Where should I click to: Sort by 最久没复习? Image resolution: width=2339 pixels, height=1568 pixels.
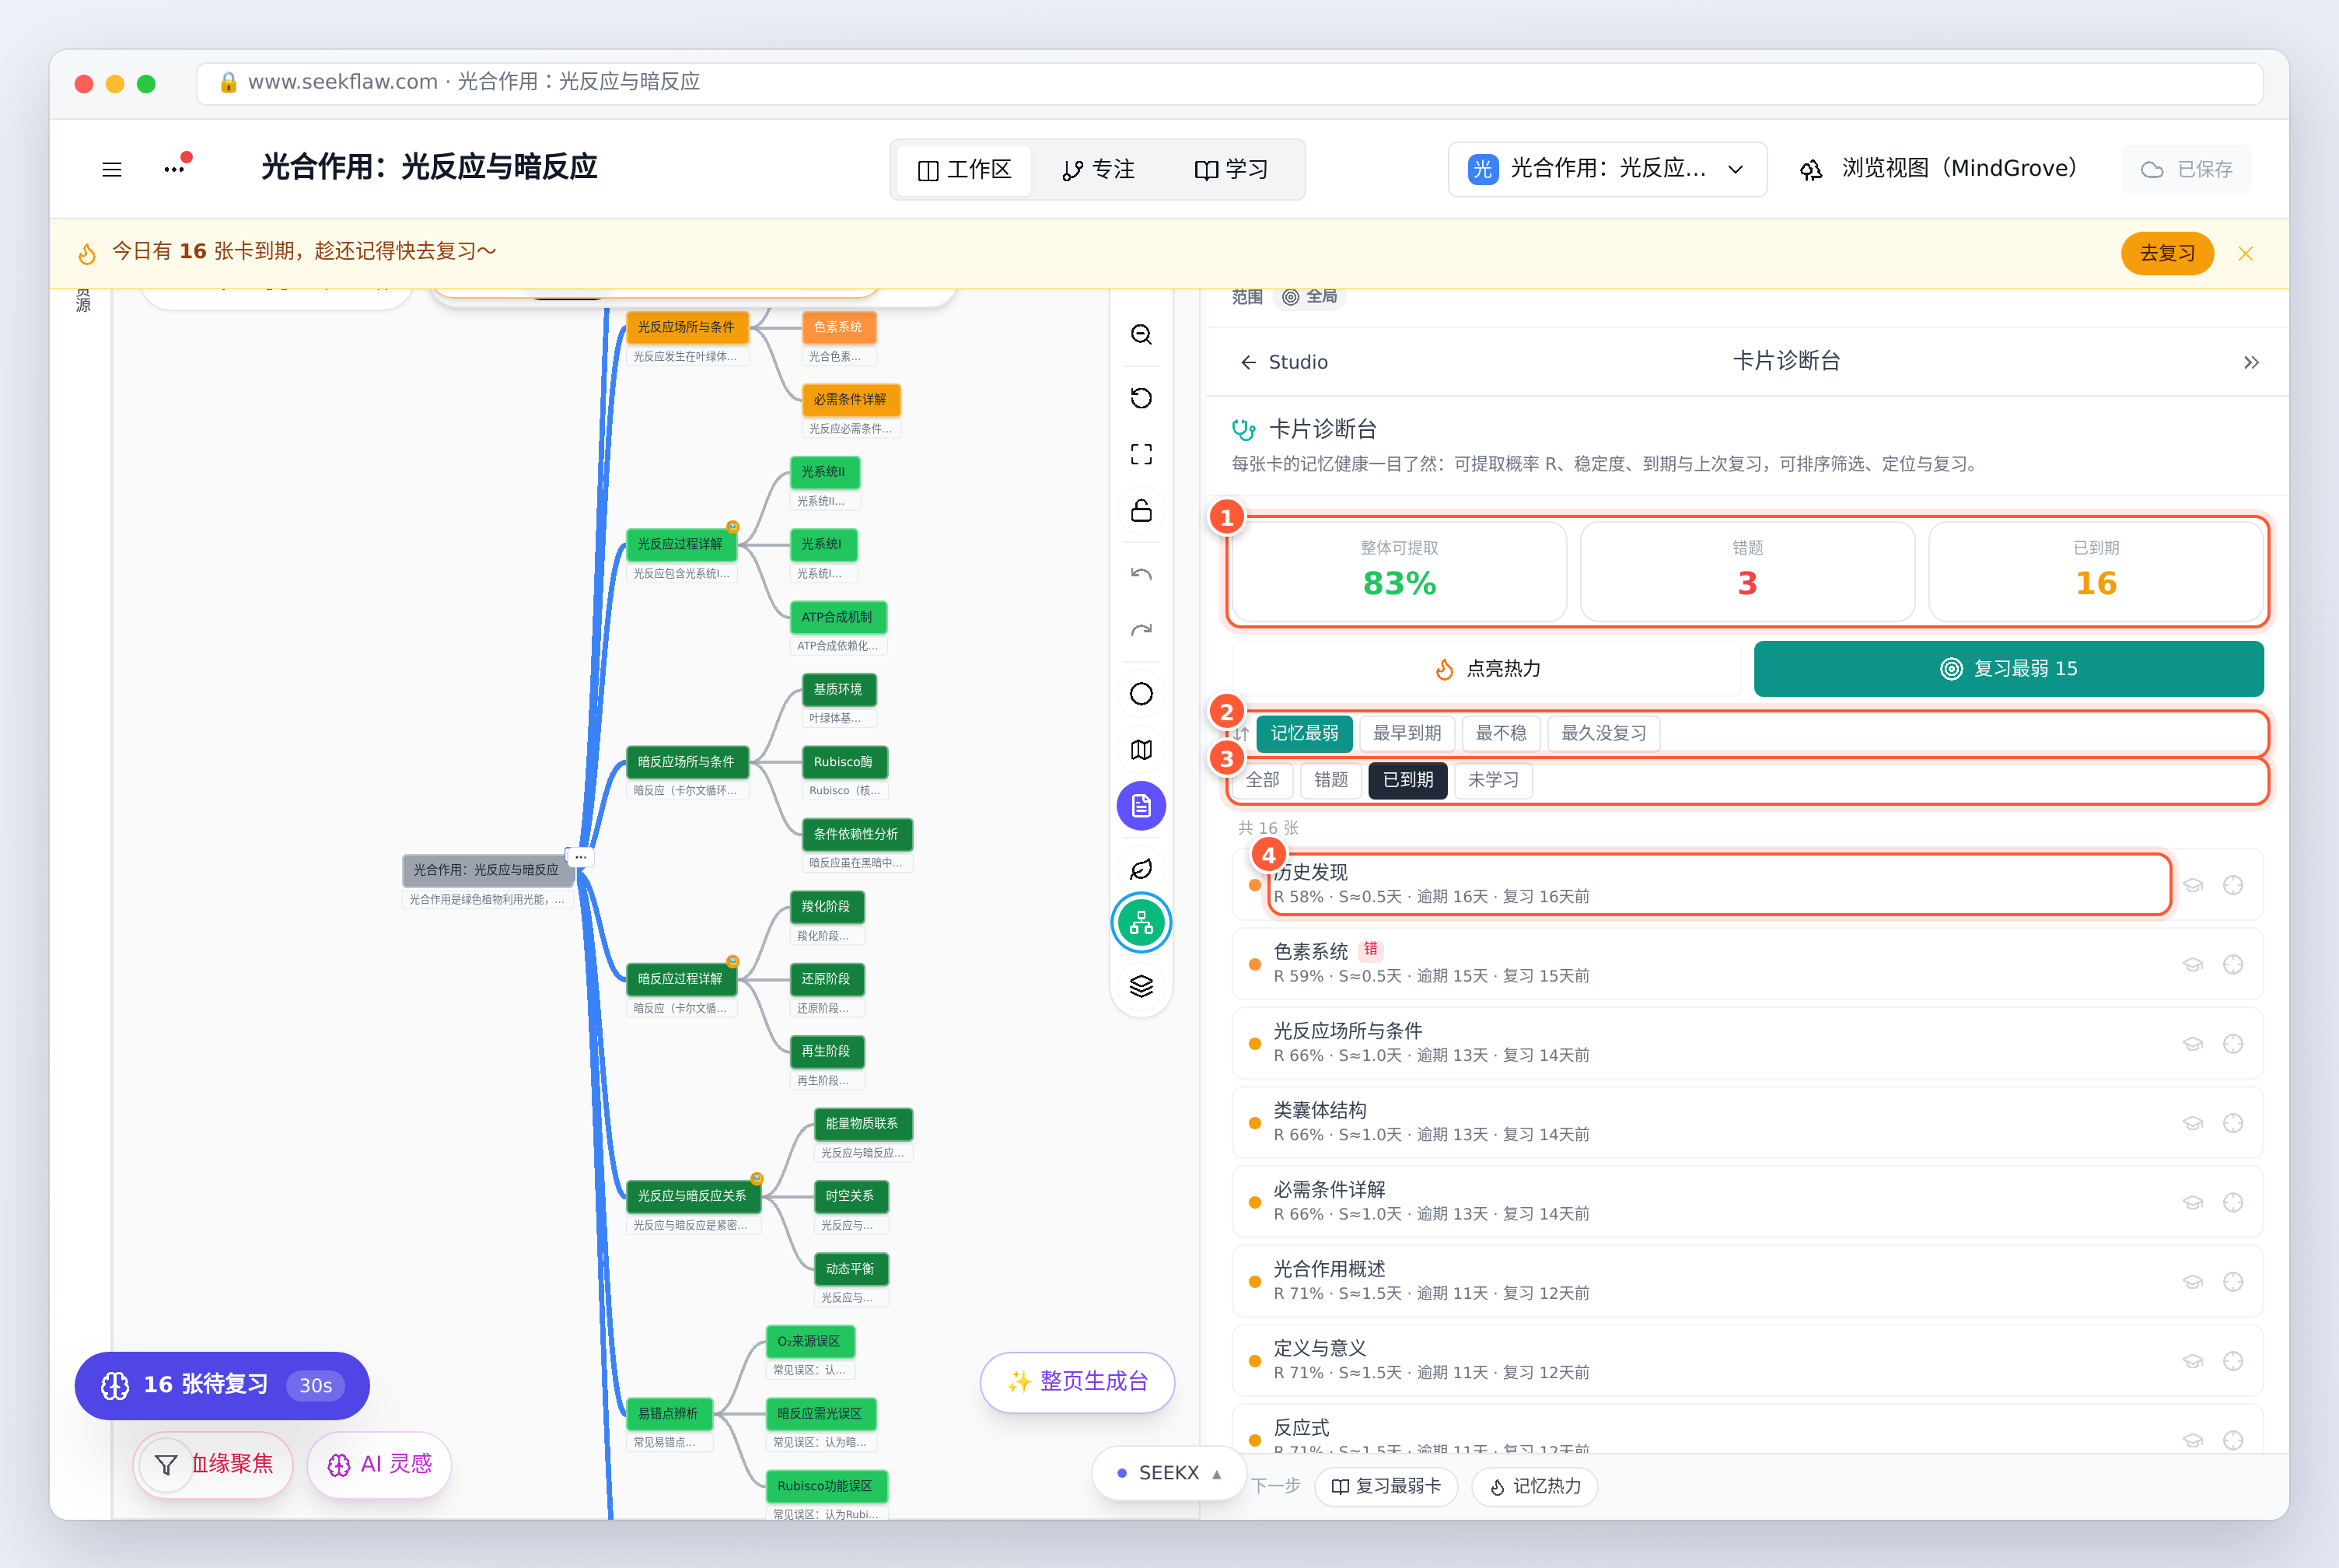click(1603, 734)
